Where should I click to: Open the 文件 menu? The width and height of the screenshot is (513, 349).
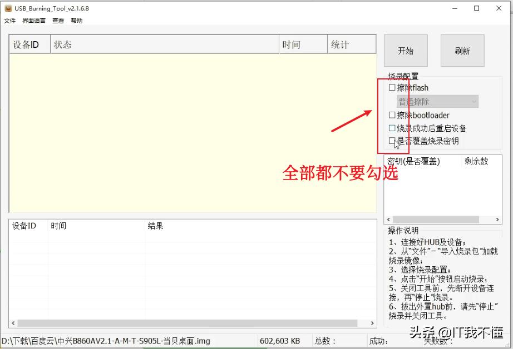(9, 20)
